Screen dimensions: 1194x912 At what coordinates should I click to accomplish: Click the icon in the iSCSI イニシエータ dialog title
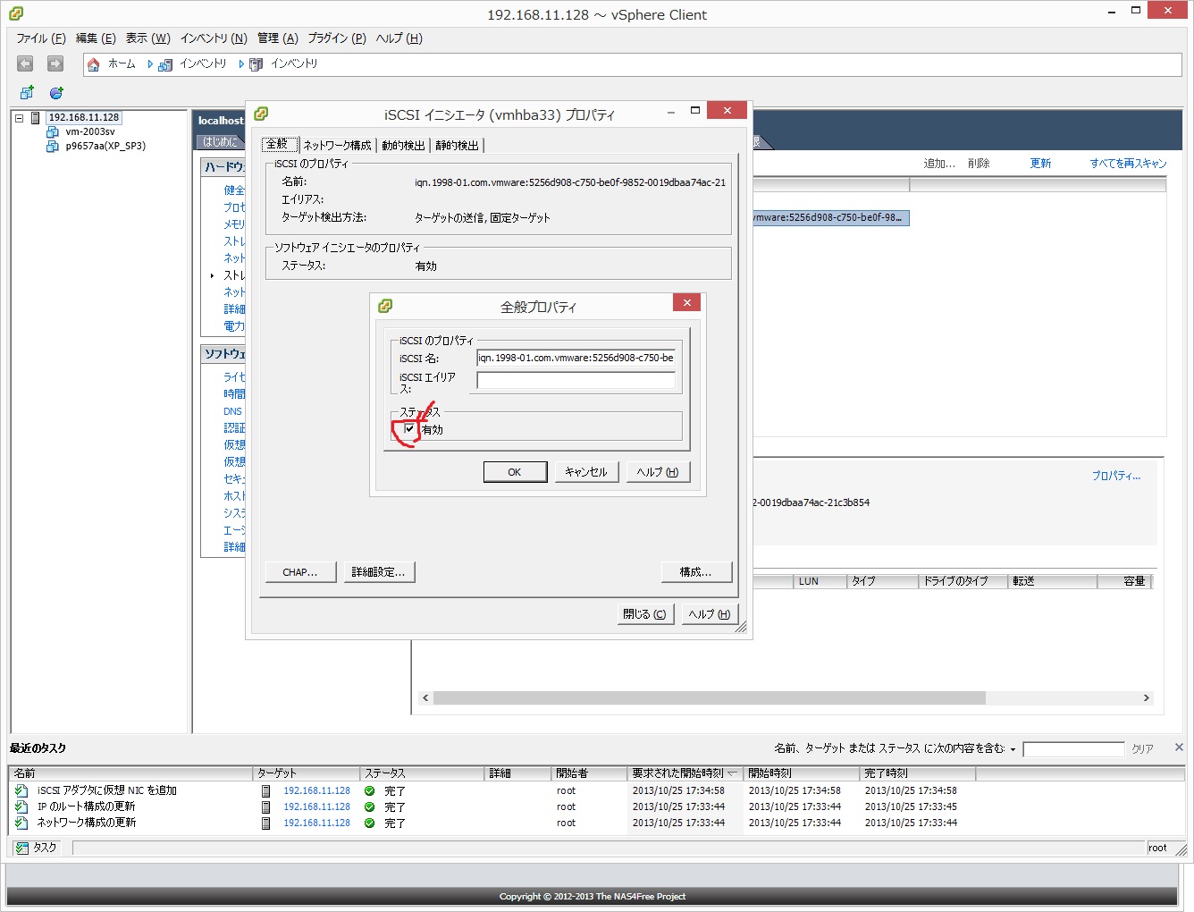pos(261,114)
